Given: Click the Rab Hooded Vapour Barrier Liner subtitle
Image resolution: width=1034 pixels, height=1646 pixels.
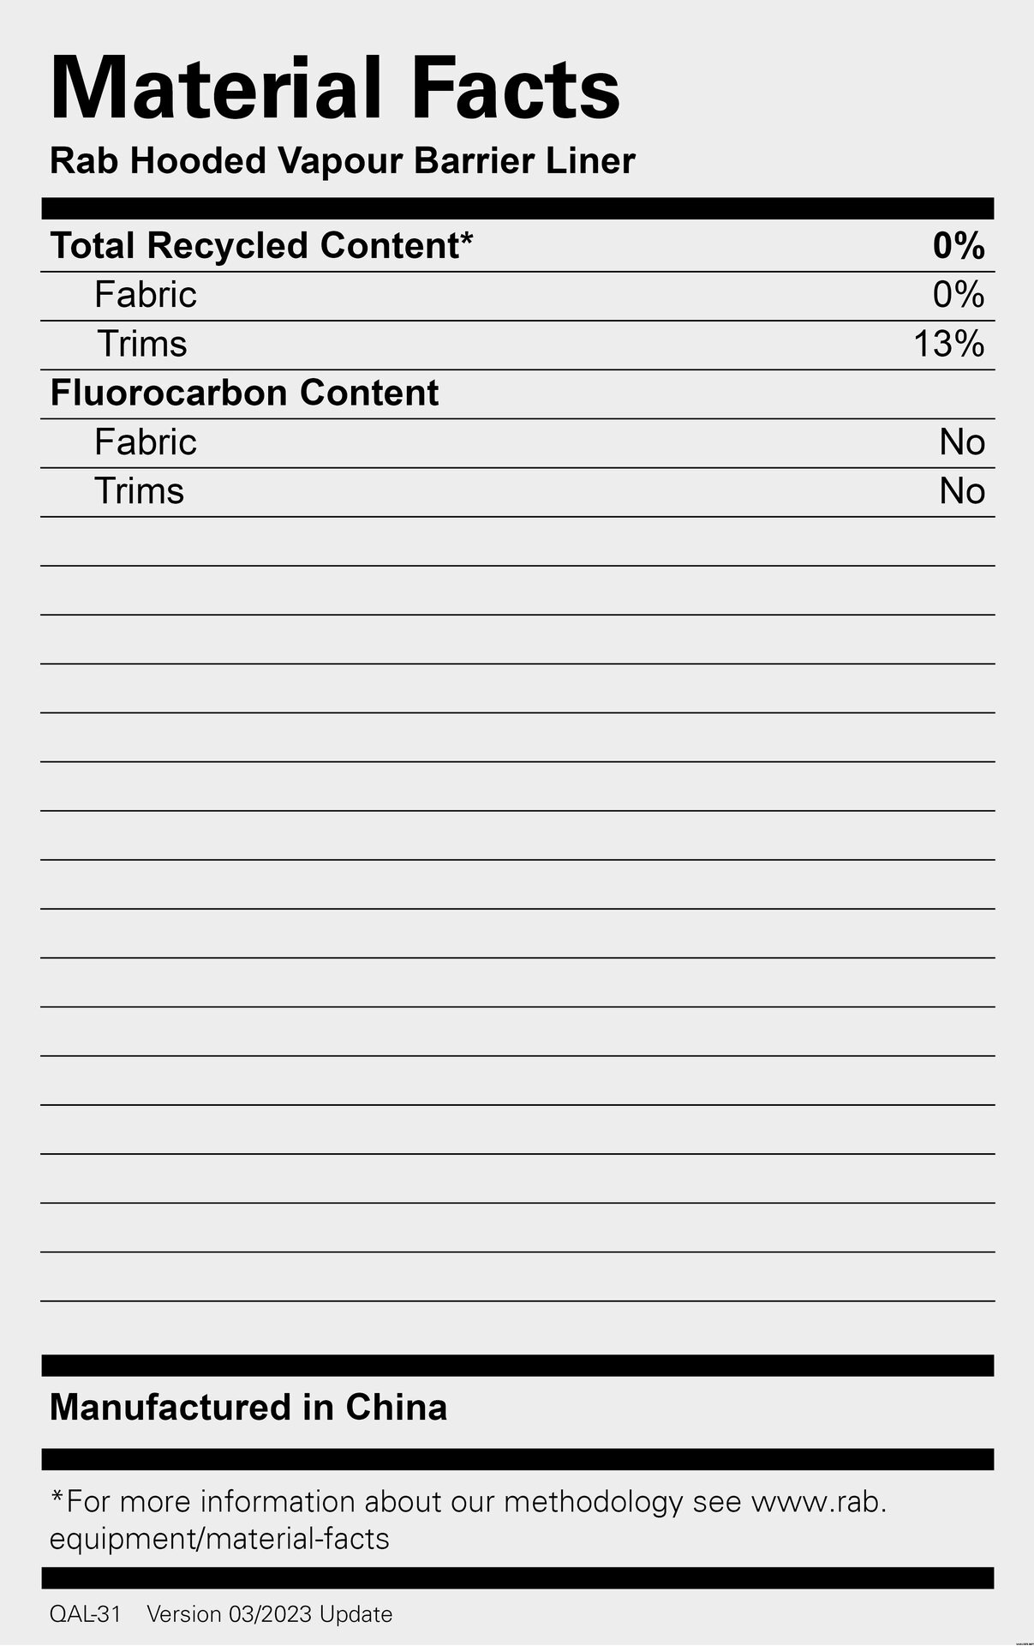Looking at the screenshot, I should point(342,161).
